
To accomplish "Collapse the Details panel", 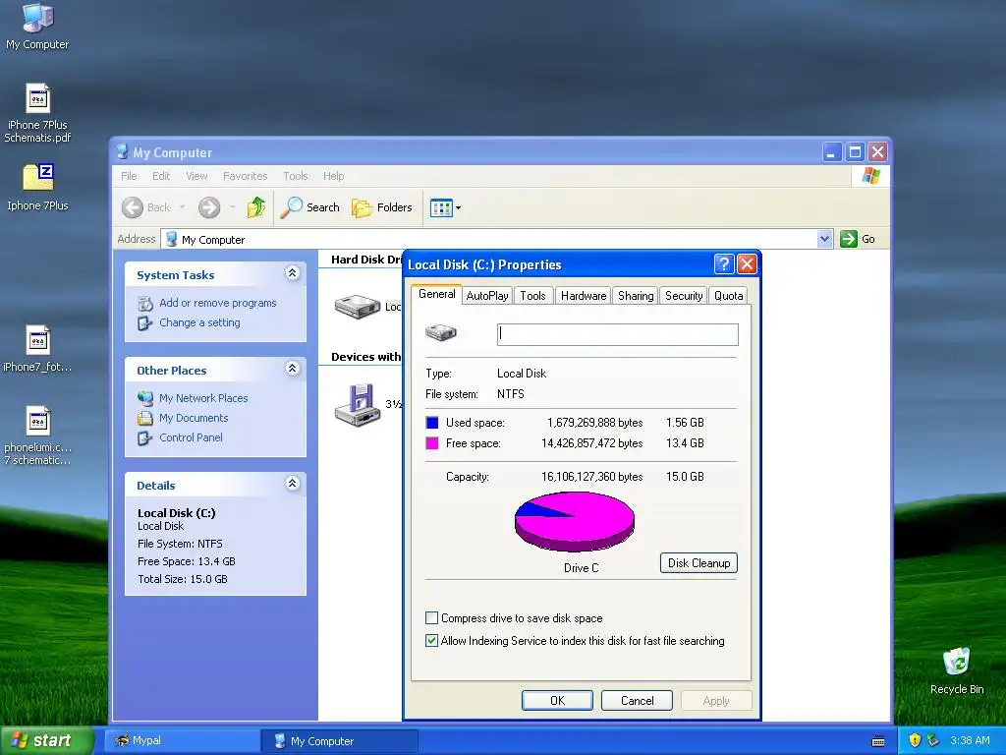I will click(x=292, y=484).
